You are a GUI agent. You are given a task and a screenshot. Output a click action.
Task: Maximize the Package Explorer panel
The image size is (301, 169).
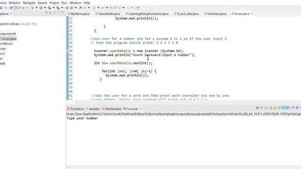tap(63, 13)
